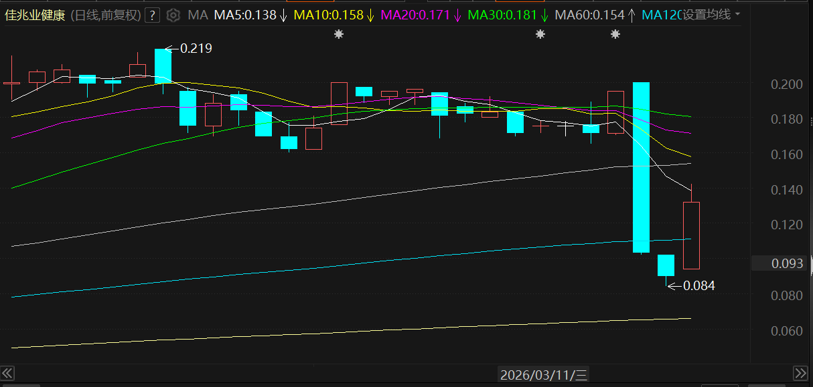The width and height of the screenshot is (813, 387).
Task: Click the event marker below MA30
Action: (540, 34)
